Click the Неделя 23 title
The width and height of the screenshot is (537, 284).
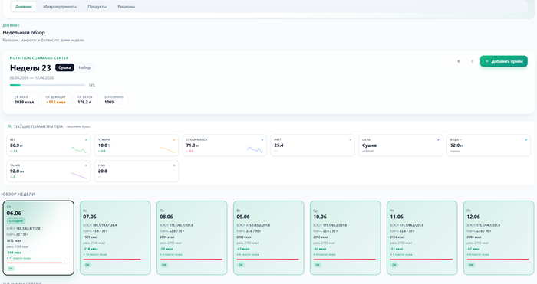pyautogui.click(x=30, y=68)
